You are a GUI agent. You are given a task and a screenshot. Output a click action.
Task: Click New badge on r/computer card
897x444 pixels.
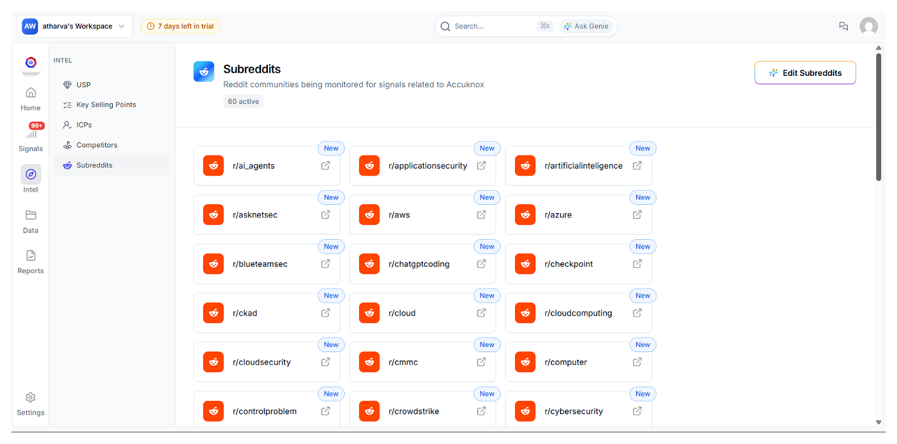point(643,345)
